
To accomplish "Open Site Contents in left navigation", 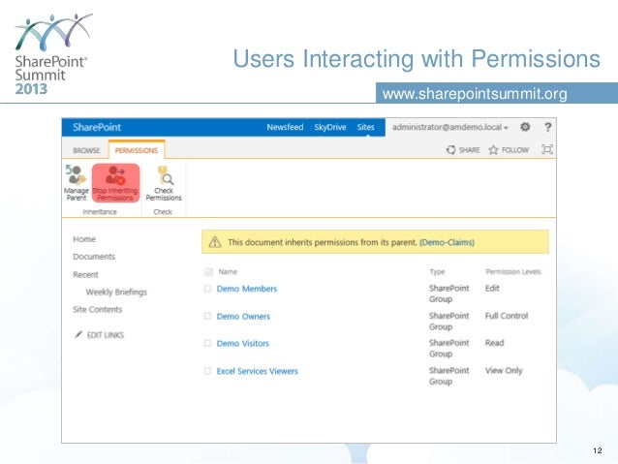I will point(98,309).
